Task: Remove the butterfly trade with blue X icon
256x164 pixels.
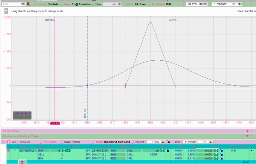Action: (x=251, y=150)
